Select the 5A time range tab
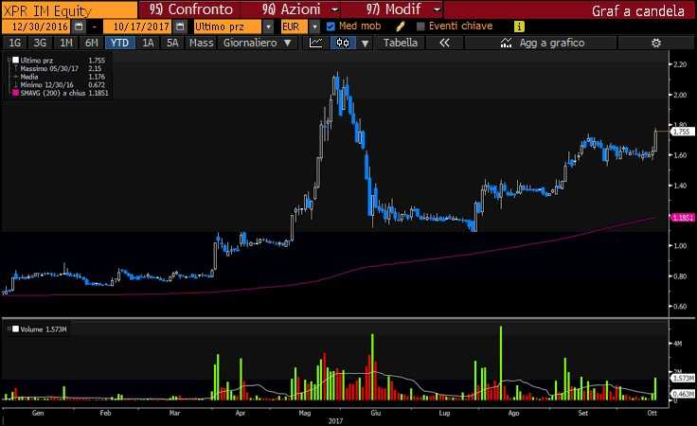The height and width of the screenshot is (426, 697). [172, 43]
